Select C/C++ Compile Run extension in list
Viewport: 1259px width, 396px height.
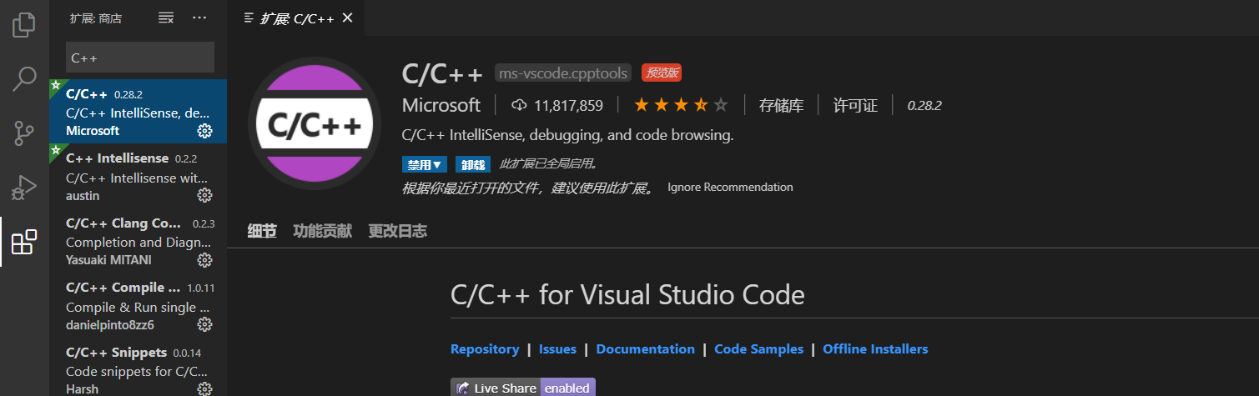pyautogui.click(x=138, y=305)
